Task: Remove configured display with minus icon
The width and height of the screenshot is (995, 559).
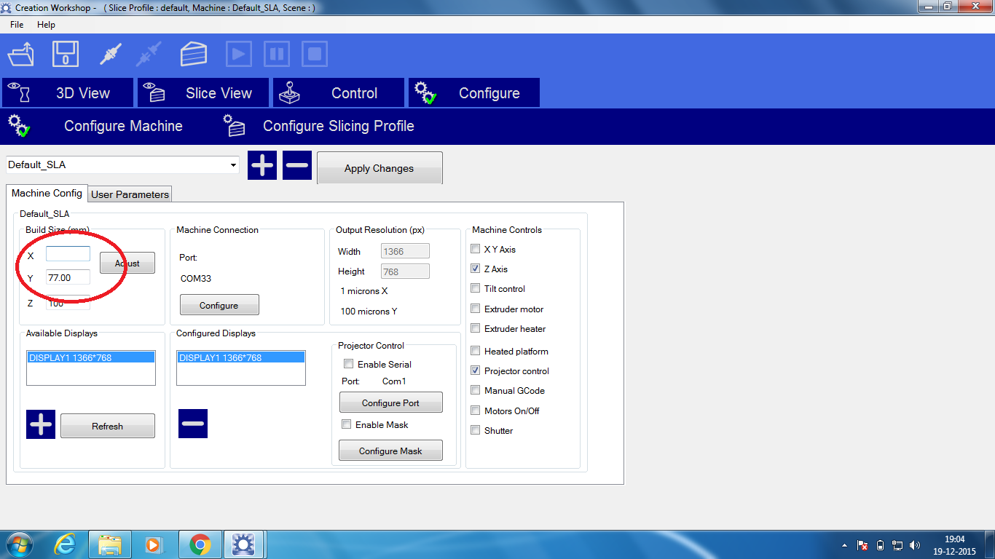Action: point(193,424)
